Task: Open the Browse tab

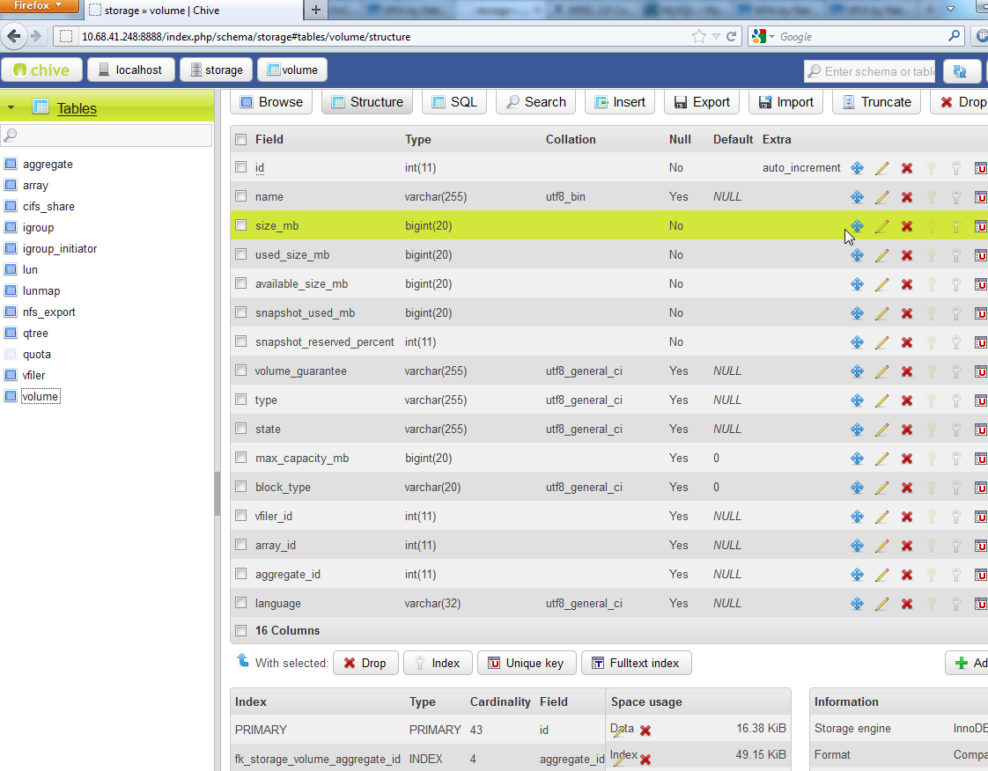Action: coord(271,102)
